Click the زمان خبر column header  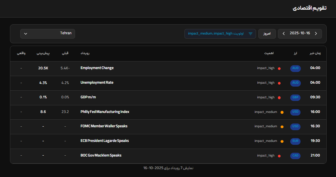315,54
